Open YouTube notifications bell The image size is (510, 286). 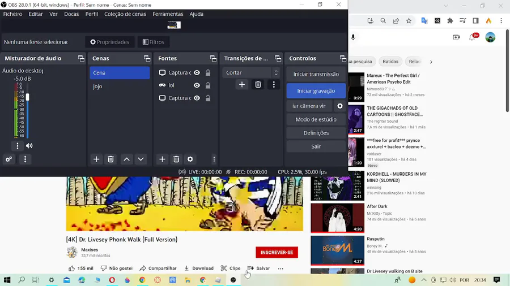[472, 37]
